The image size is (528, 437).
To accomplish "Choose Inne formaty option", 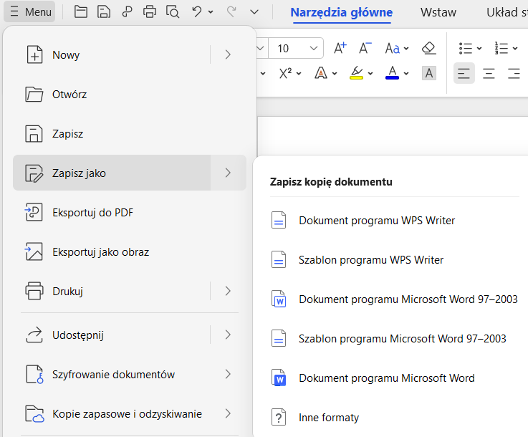I will point(328,417).
